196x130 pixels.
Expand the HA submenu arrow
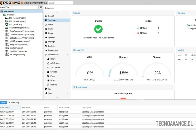click(x=67, y=89)
